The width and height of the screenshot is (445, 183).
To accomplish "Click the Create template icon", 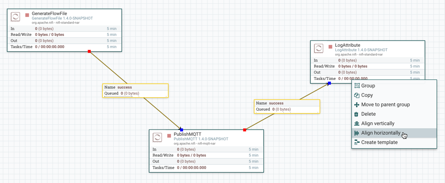I will pyautogui.click(x=357, y=142).
